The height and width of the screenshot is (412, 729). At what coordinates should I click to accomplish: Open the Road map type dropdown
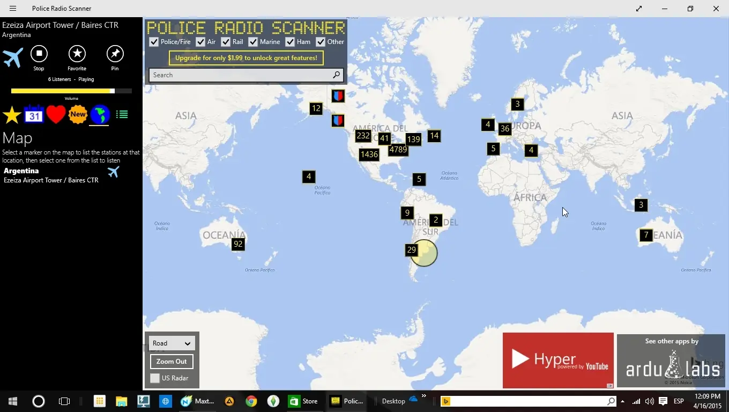click(172, 343)
